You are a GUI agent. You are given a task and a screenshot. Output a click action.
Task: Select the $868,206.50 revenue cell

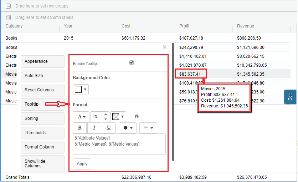pyautogui.click(x=249, y=38)
